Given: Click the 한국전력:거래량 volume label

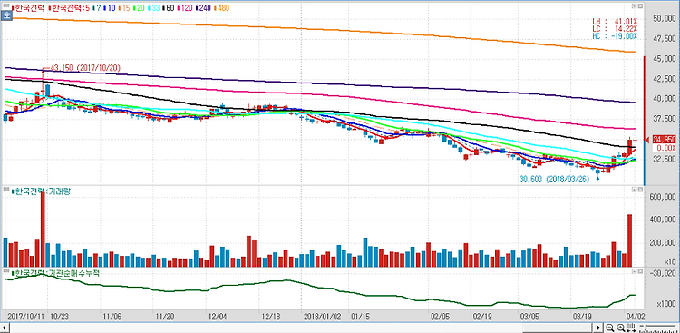Looking at the screenshot, I should [x=42, y=191].
